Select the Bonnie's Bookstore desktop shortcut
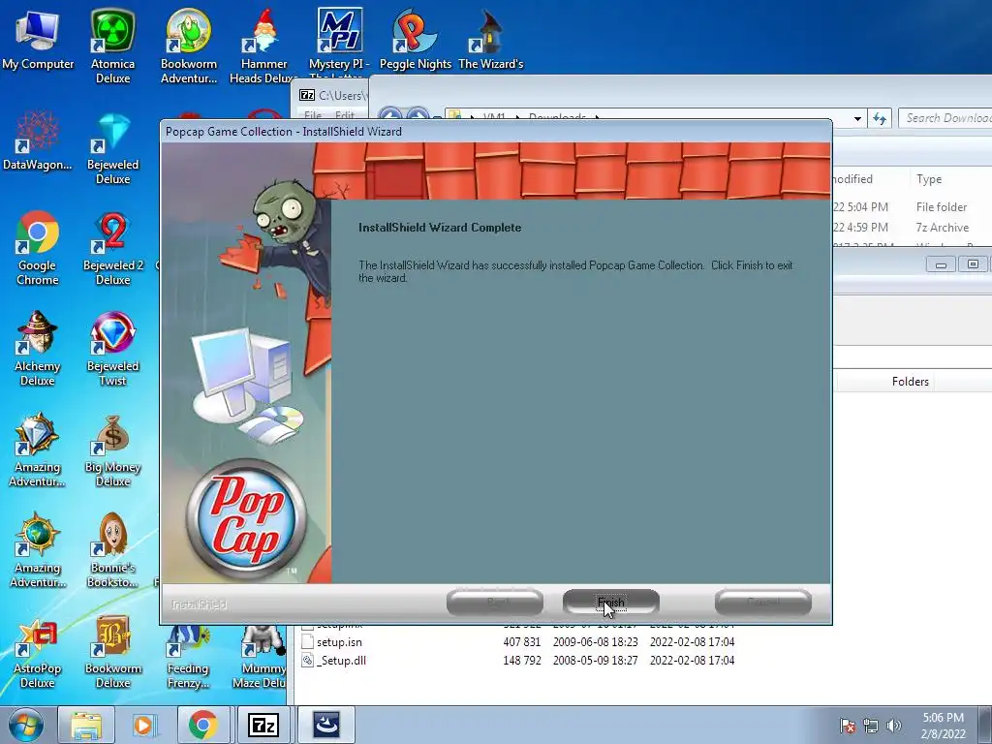 tap(112, 550)
